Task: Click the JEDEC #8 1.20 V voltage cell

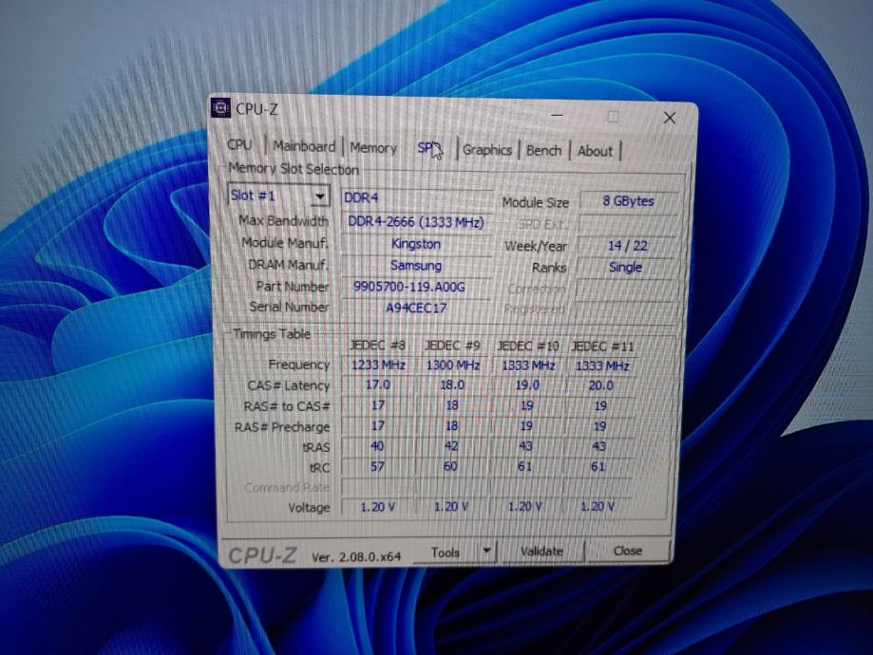Action: pyautogui.click(x=377, y=507)
